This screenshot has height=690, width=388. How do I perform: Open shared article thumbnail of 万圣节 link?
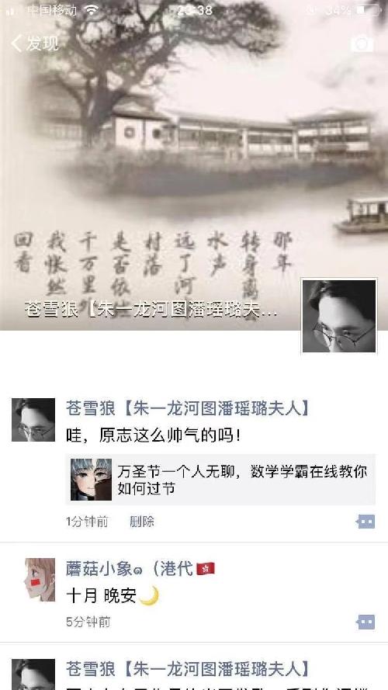point(91,480)
